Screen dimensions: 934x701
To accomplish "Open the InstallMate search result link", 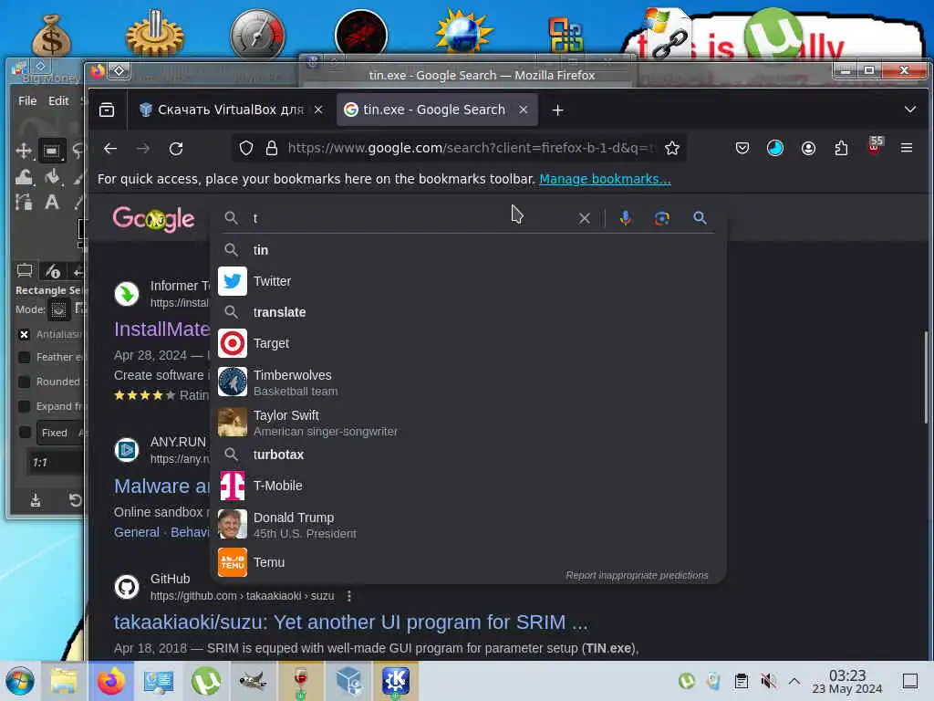I will click(x=162, y=329).
